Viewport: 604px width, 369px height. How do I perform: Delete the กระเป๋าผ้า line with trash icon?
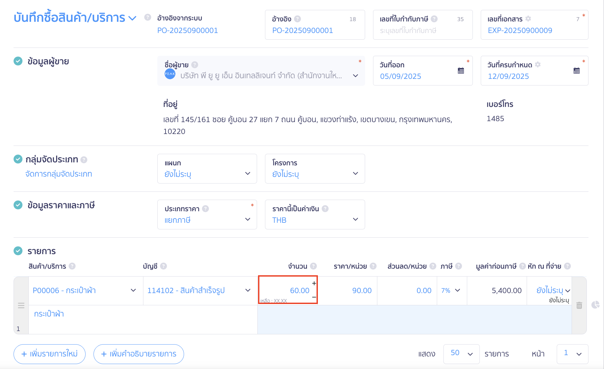(x=579, y=306)
